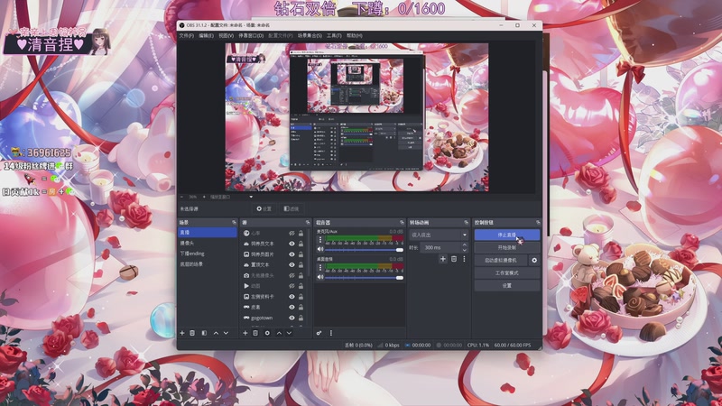Open the transition type dropdown

pyautogui.click(x=439, y=235)
